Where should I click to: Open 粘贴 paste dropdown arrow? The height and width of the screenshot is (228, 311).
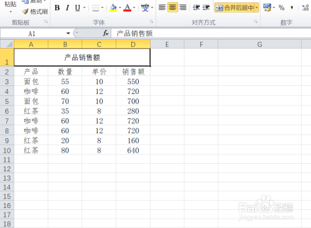coord(11,12)
